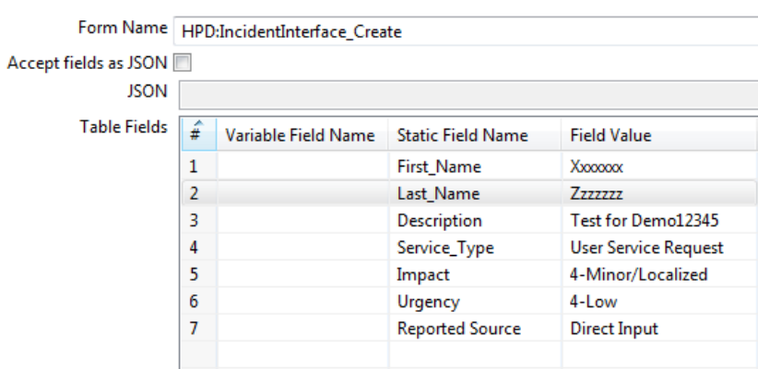The width and height of the screenshot is (758, 369).
Task: Select the Reported Source static field cell
Action: coord(458,329)
